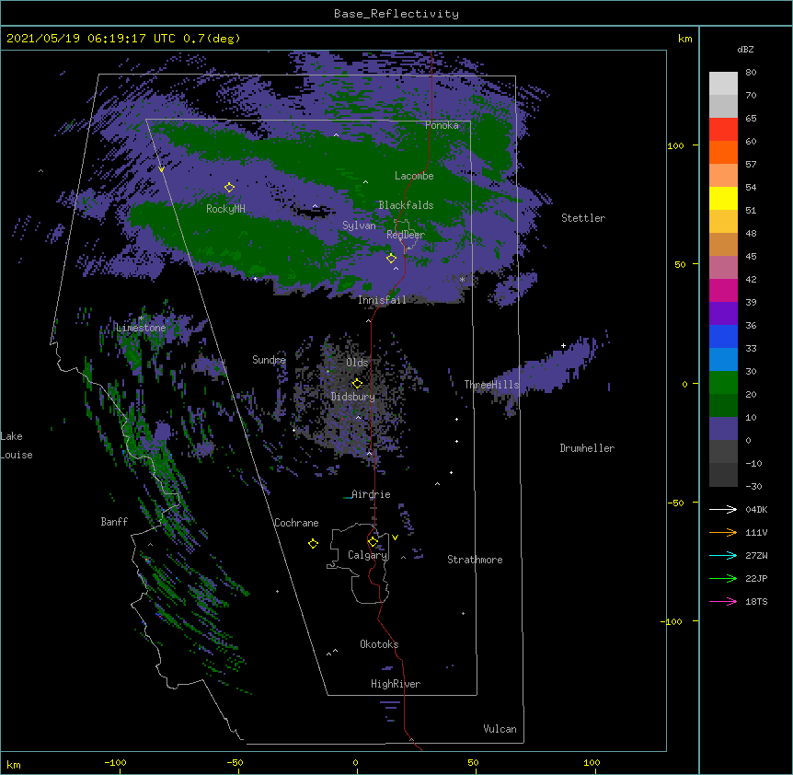Click the dBZ legend heading
Screen dimensions: 793x775
pyautogui.click(x=745, y=50)
